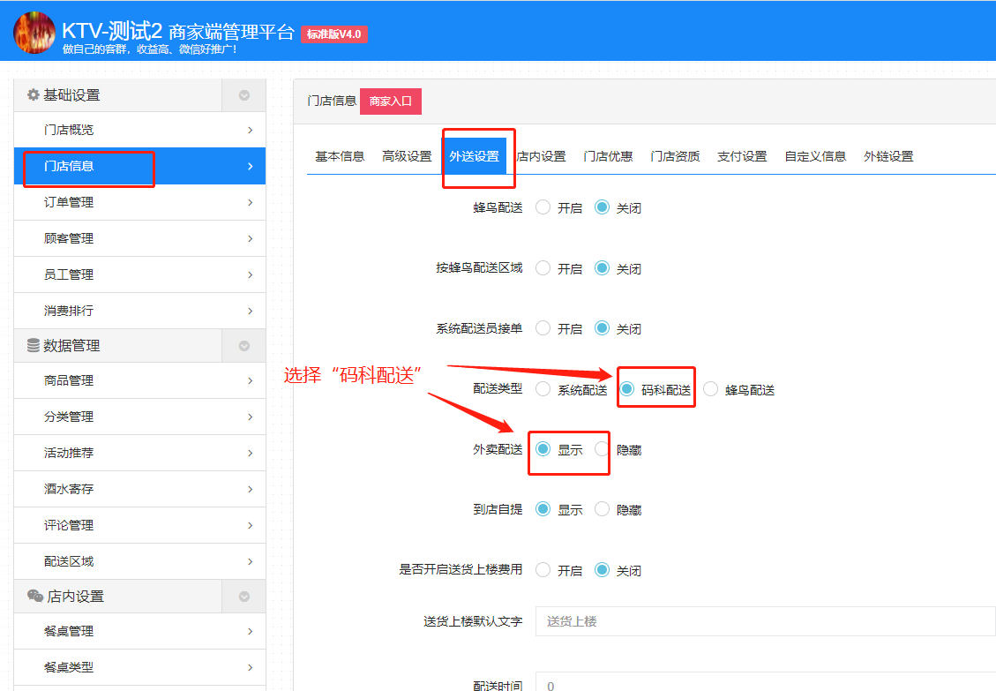
Task: Click the 商家入口 button
Action: [391, 101]
